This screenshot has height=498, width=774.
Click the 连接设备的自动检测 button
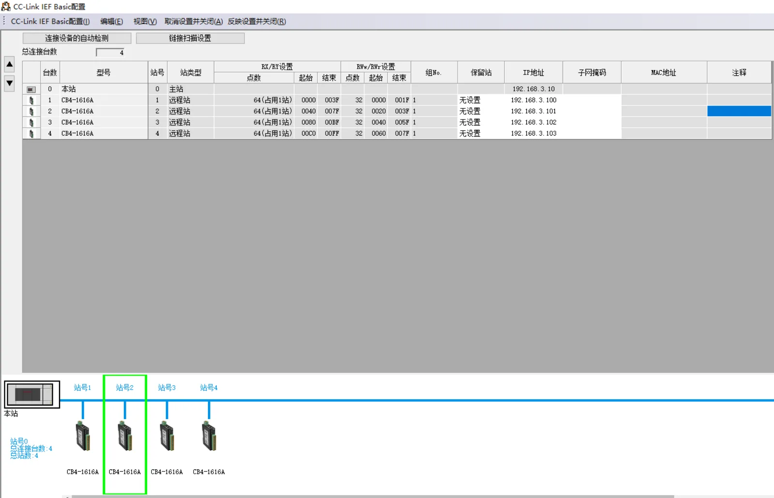pos(77,38)
